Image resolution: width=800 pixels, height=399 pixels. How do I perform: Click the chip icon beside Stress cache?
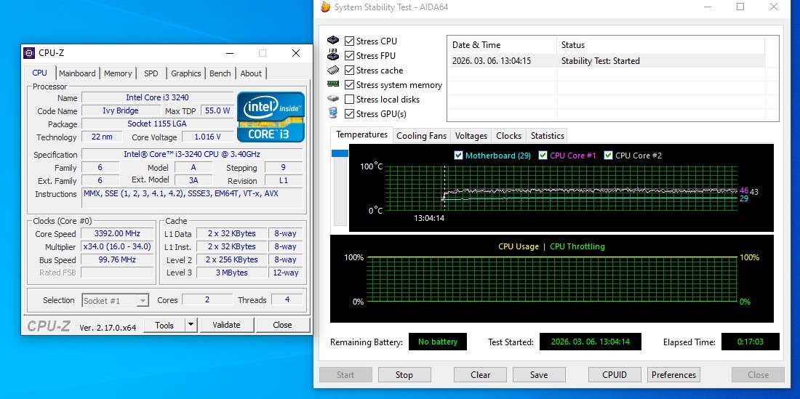coord(333,70)
